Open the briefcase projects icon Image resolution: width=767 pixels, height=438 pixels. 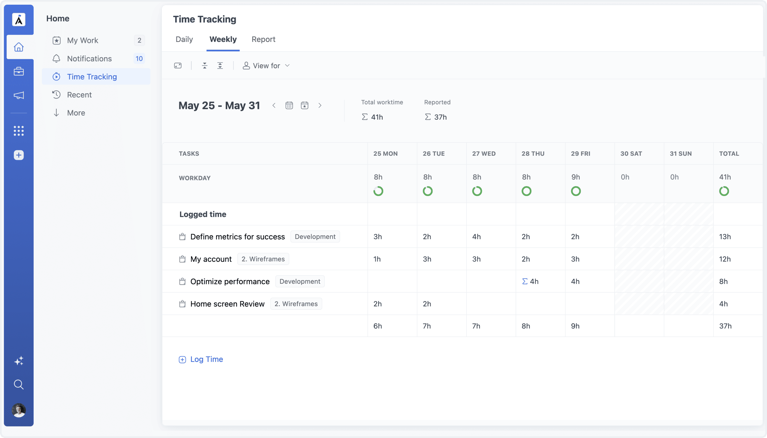[x=19, y=71]
